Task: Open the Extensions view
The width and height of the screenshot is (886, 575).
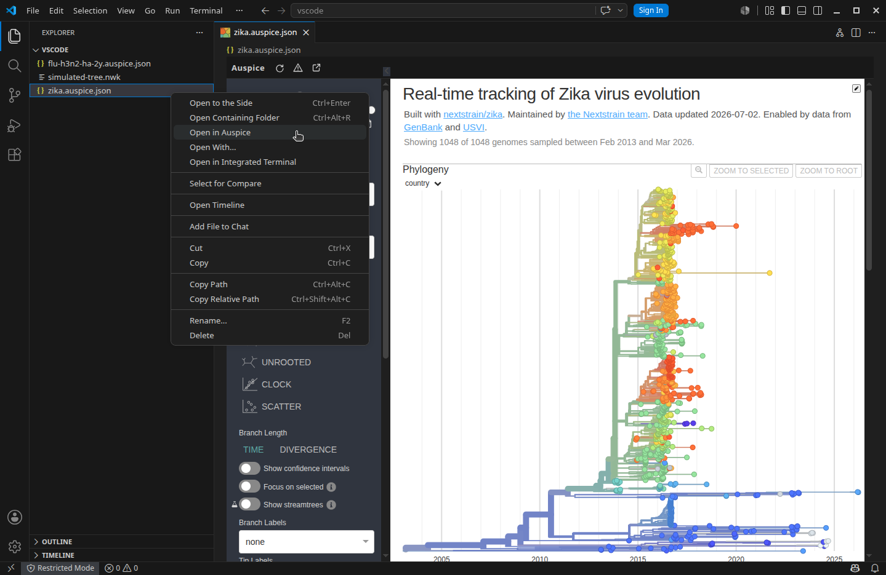Action: click(14, 155)
